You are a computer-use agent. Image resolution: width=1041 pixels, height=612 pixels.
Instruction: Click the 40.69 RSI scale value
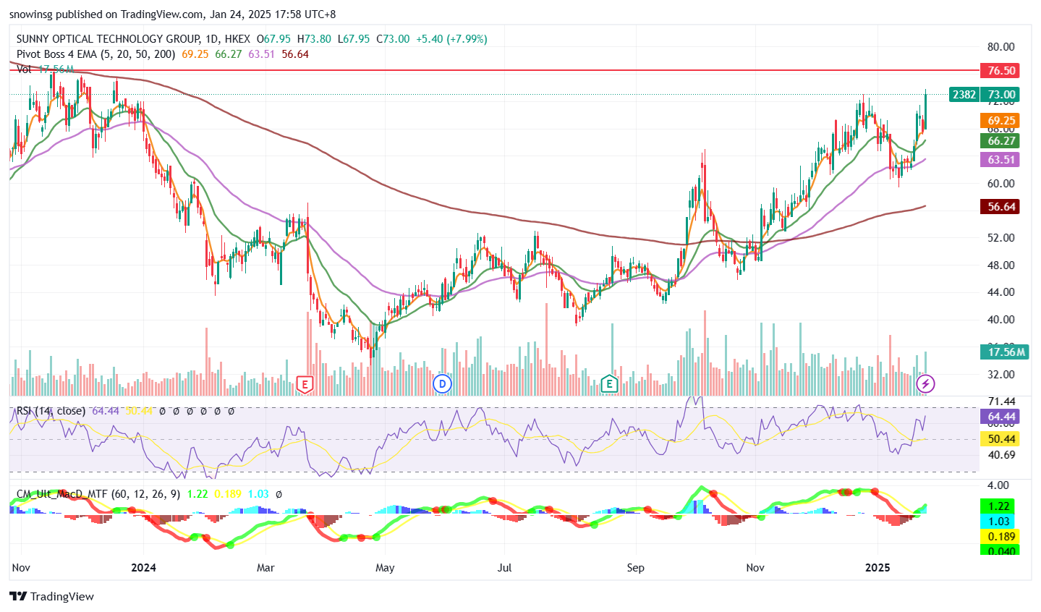(x=1001, y=455)
